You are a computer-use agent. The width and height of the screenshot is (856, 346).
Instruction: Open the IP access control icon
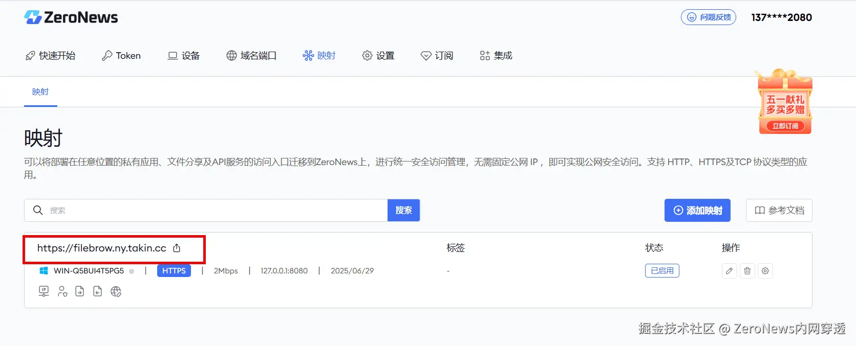click(x=44, y=291)
